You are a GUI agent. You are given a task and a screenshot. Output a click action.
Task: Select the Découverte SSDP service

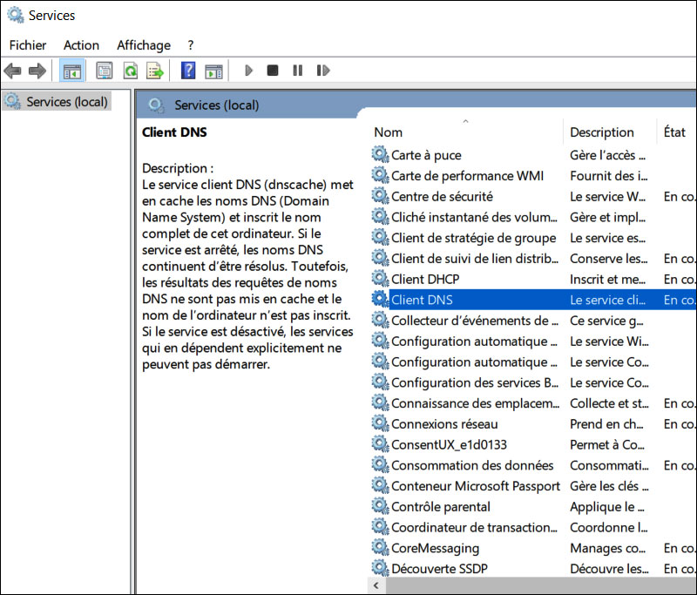tap(439, 569)
